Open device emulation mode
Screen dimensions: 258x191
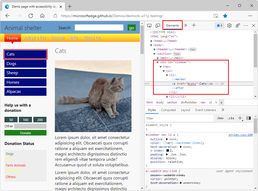tap(158, 25)
